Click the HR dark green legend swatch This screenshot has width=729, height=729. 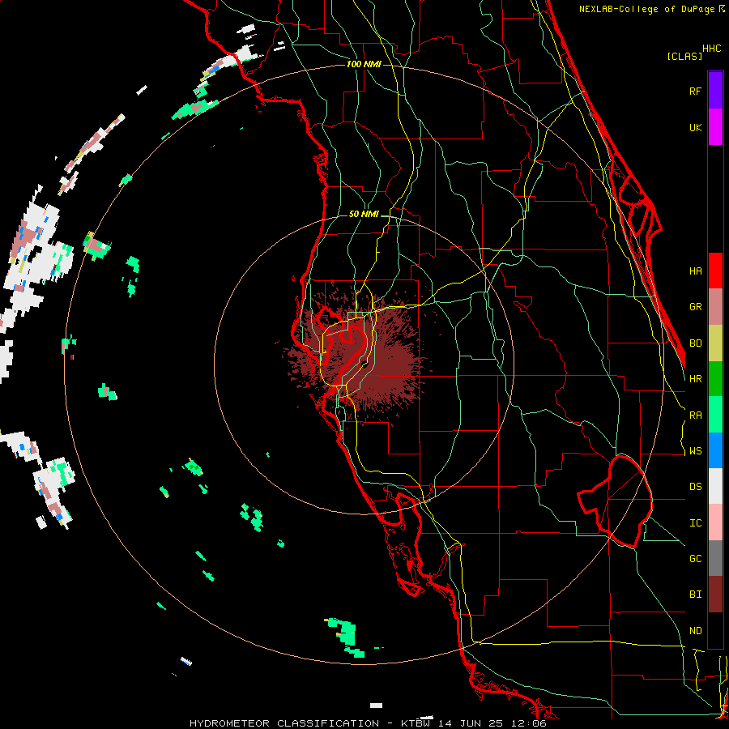tap(715, 379)
